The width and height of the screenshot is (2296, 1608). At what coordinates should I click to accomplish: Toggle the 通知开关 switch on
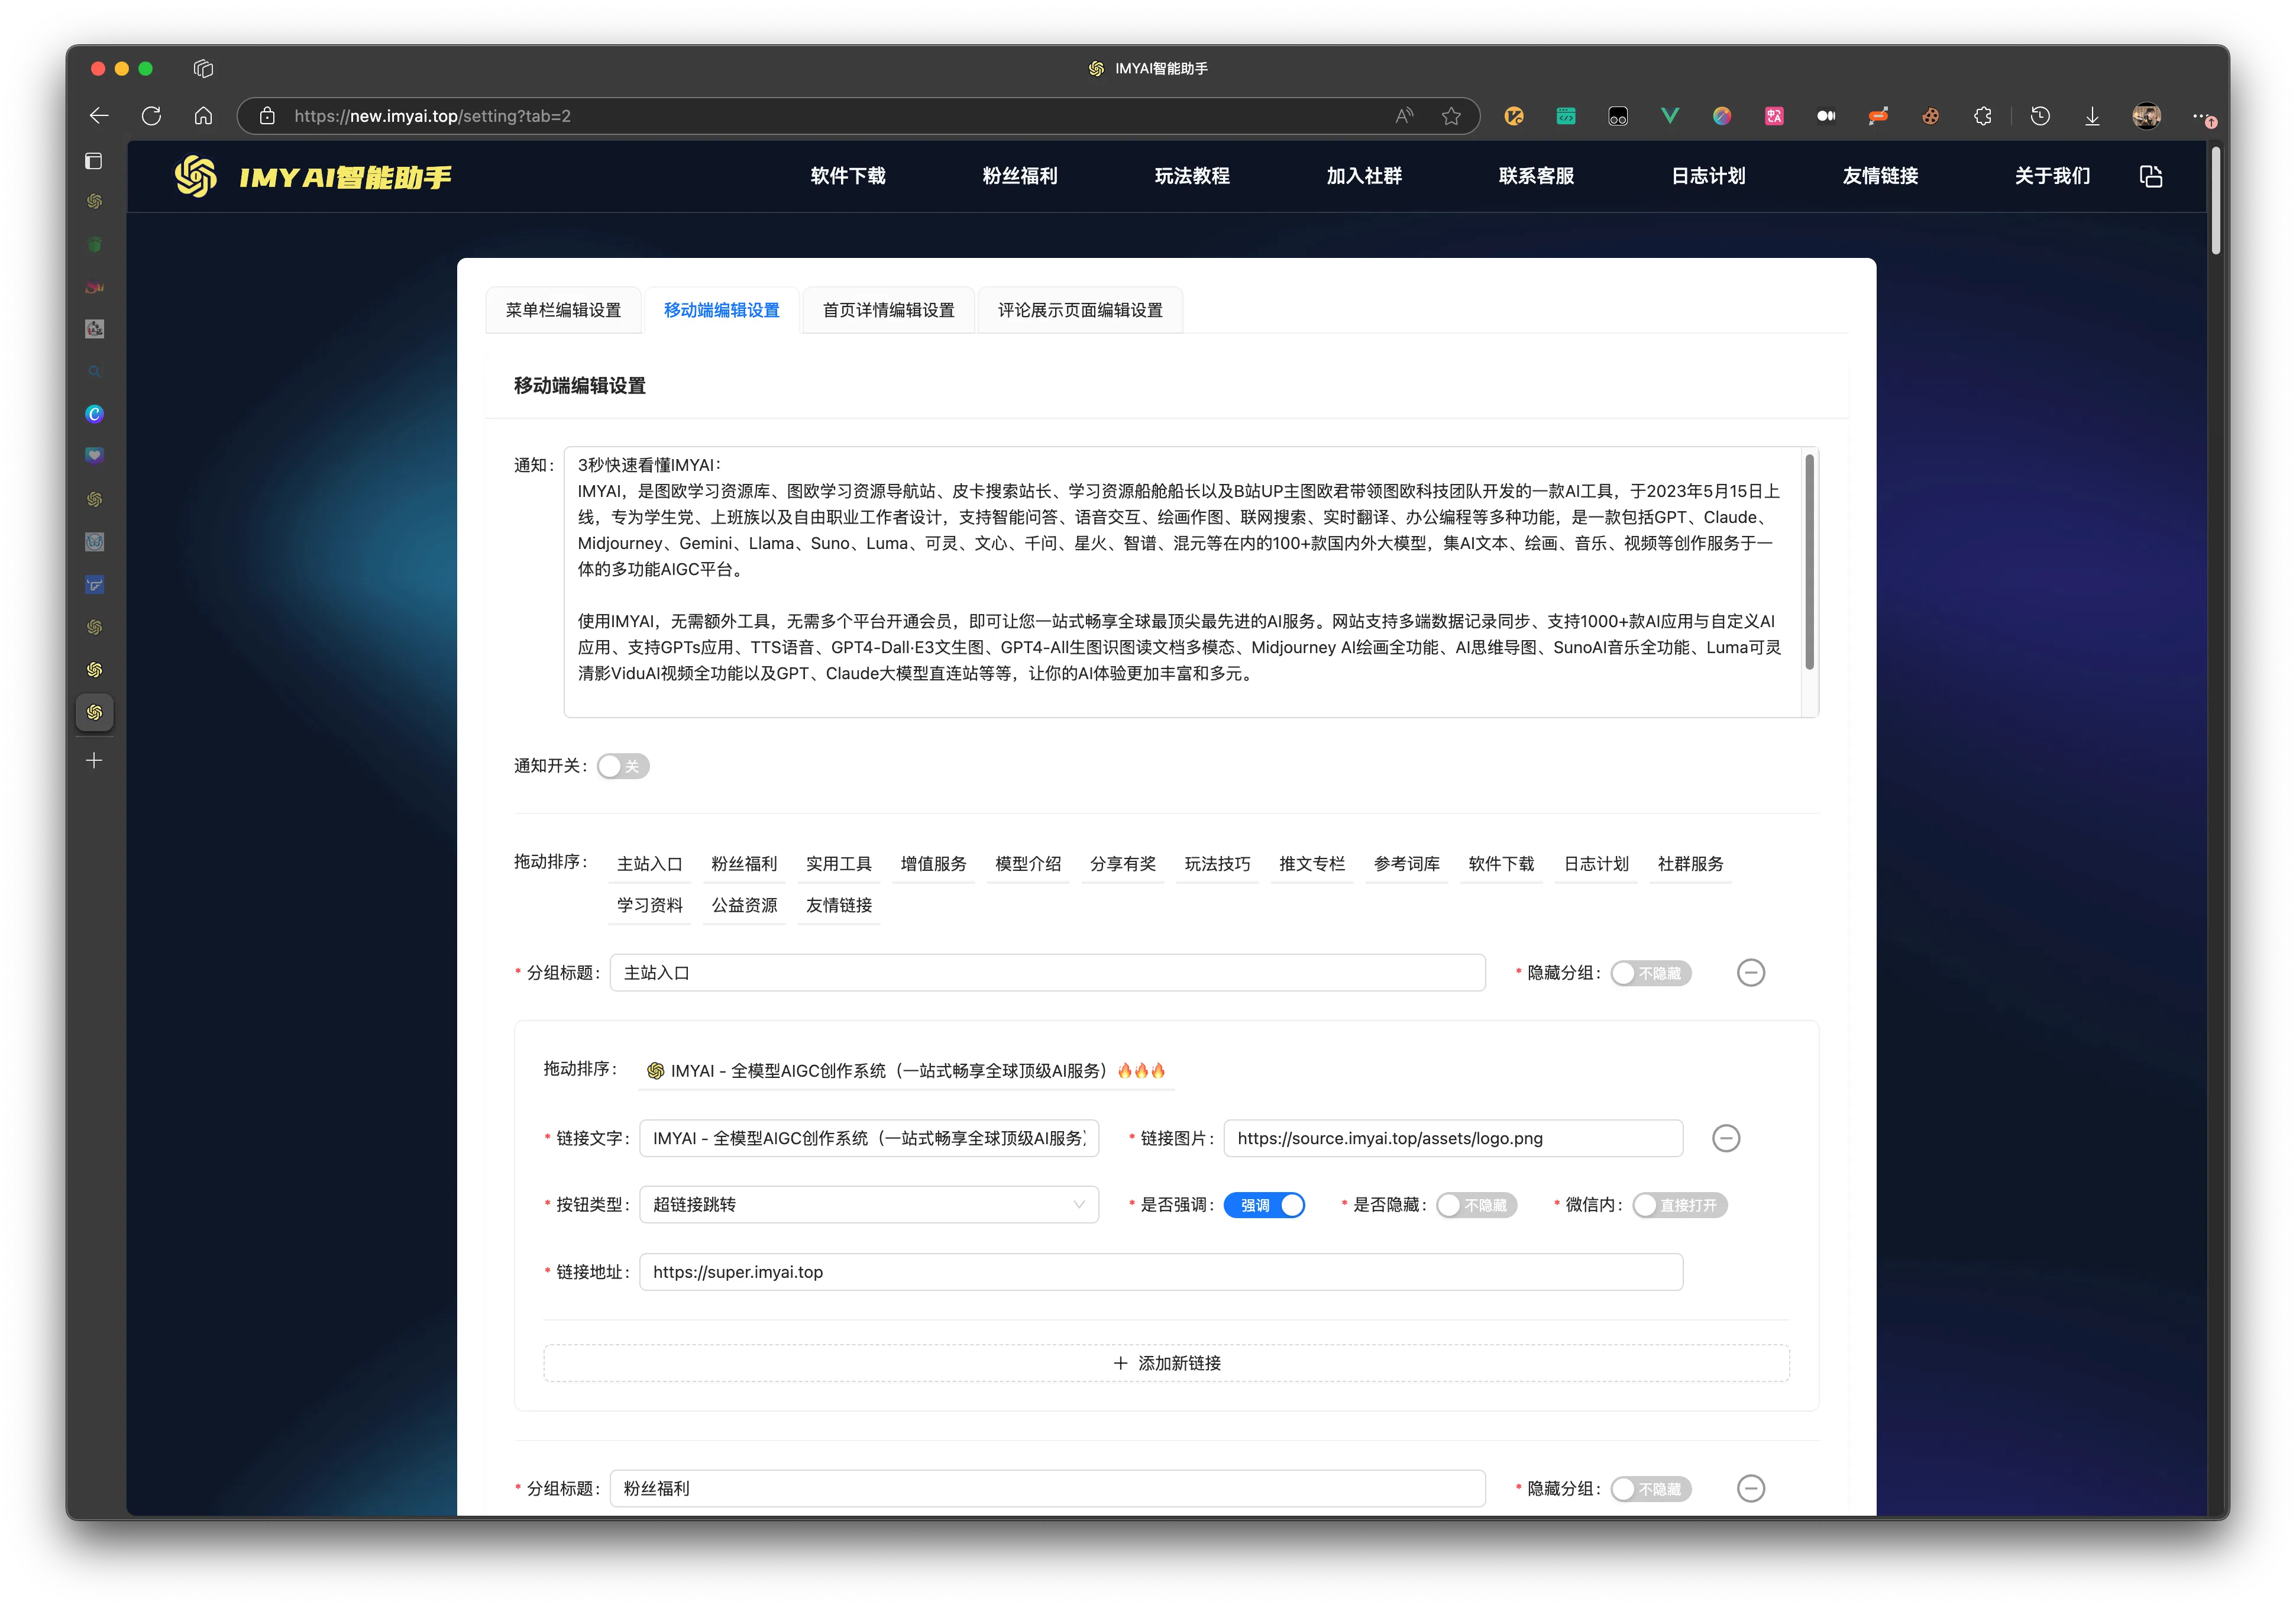pos(622,766)
